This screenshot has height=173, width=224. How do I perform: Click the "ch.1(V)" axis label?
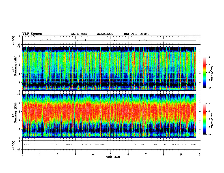pyautogui.click(x=14, y=40)
